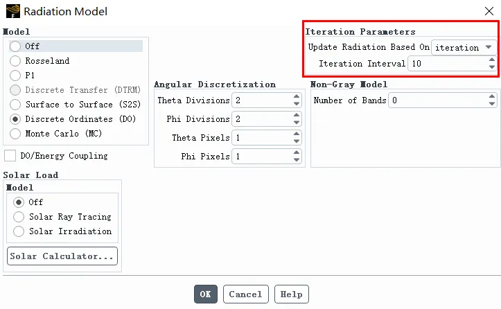Viewport: 501px width, 309px height.
Task: Turn radiation model Off
Action: 15,46
